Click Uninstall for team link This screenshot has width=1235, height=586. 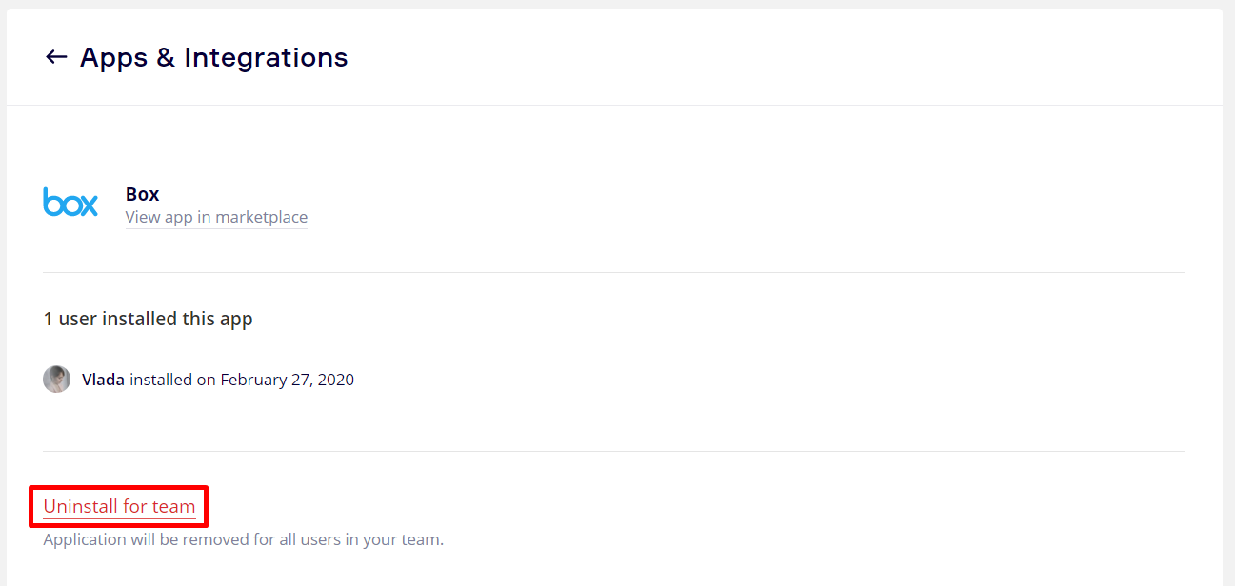click(119, 506)
